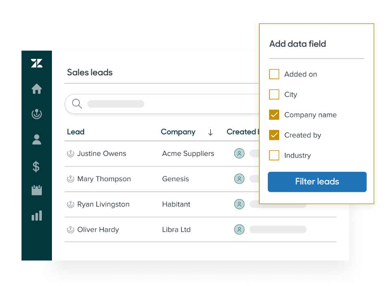392x286 pixels.
Task: Uncheck the Created by checkbox
Action: coord(274,135)
